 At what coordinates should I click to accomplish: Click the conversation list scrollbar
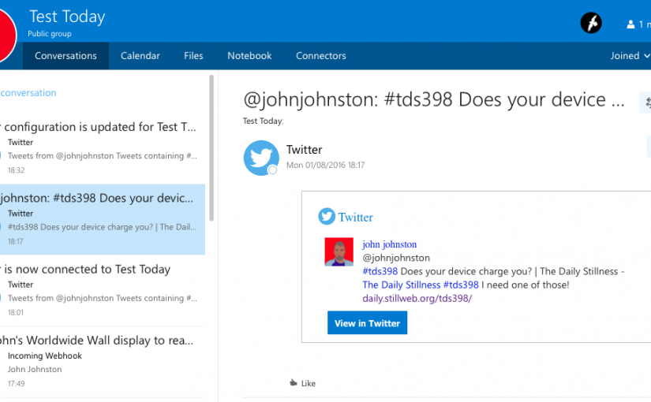click(x=211, y=148)
